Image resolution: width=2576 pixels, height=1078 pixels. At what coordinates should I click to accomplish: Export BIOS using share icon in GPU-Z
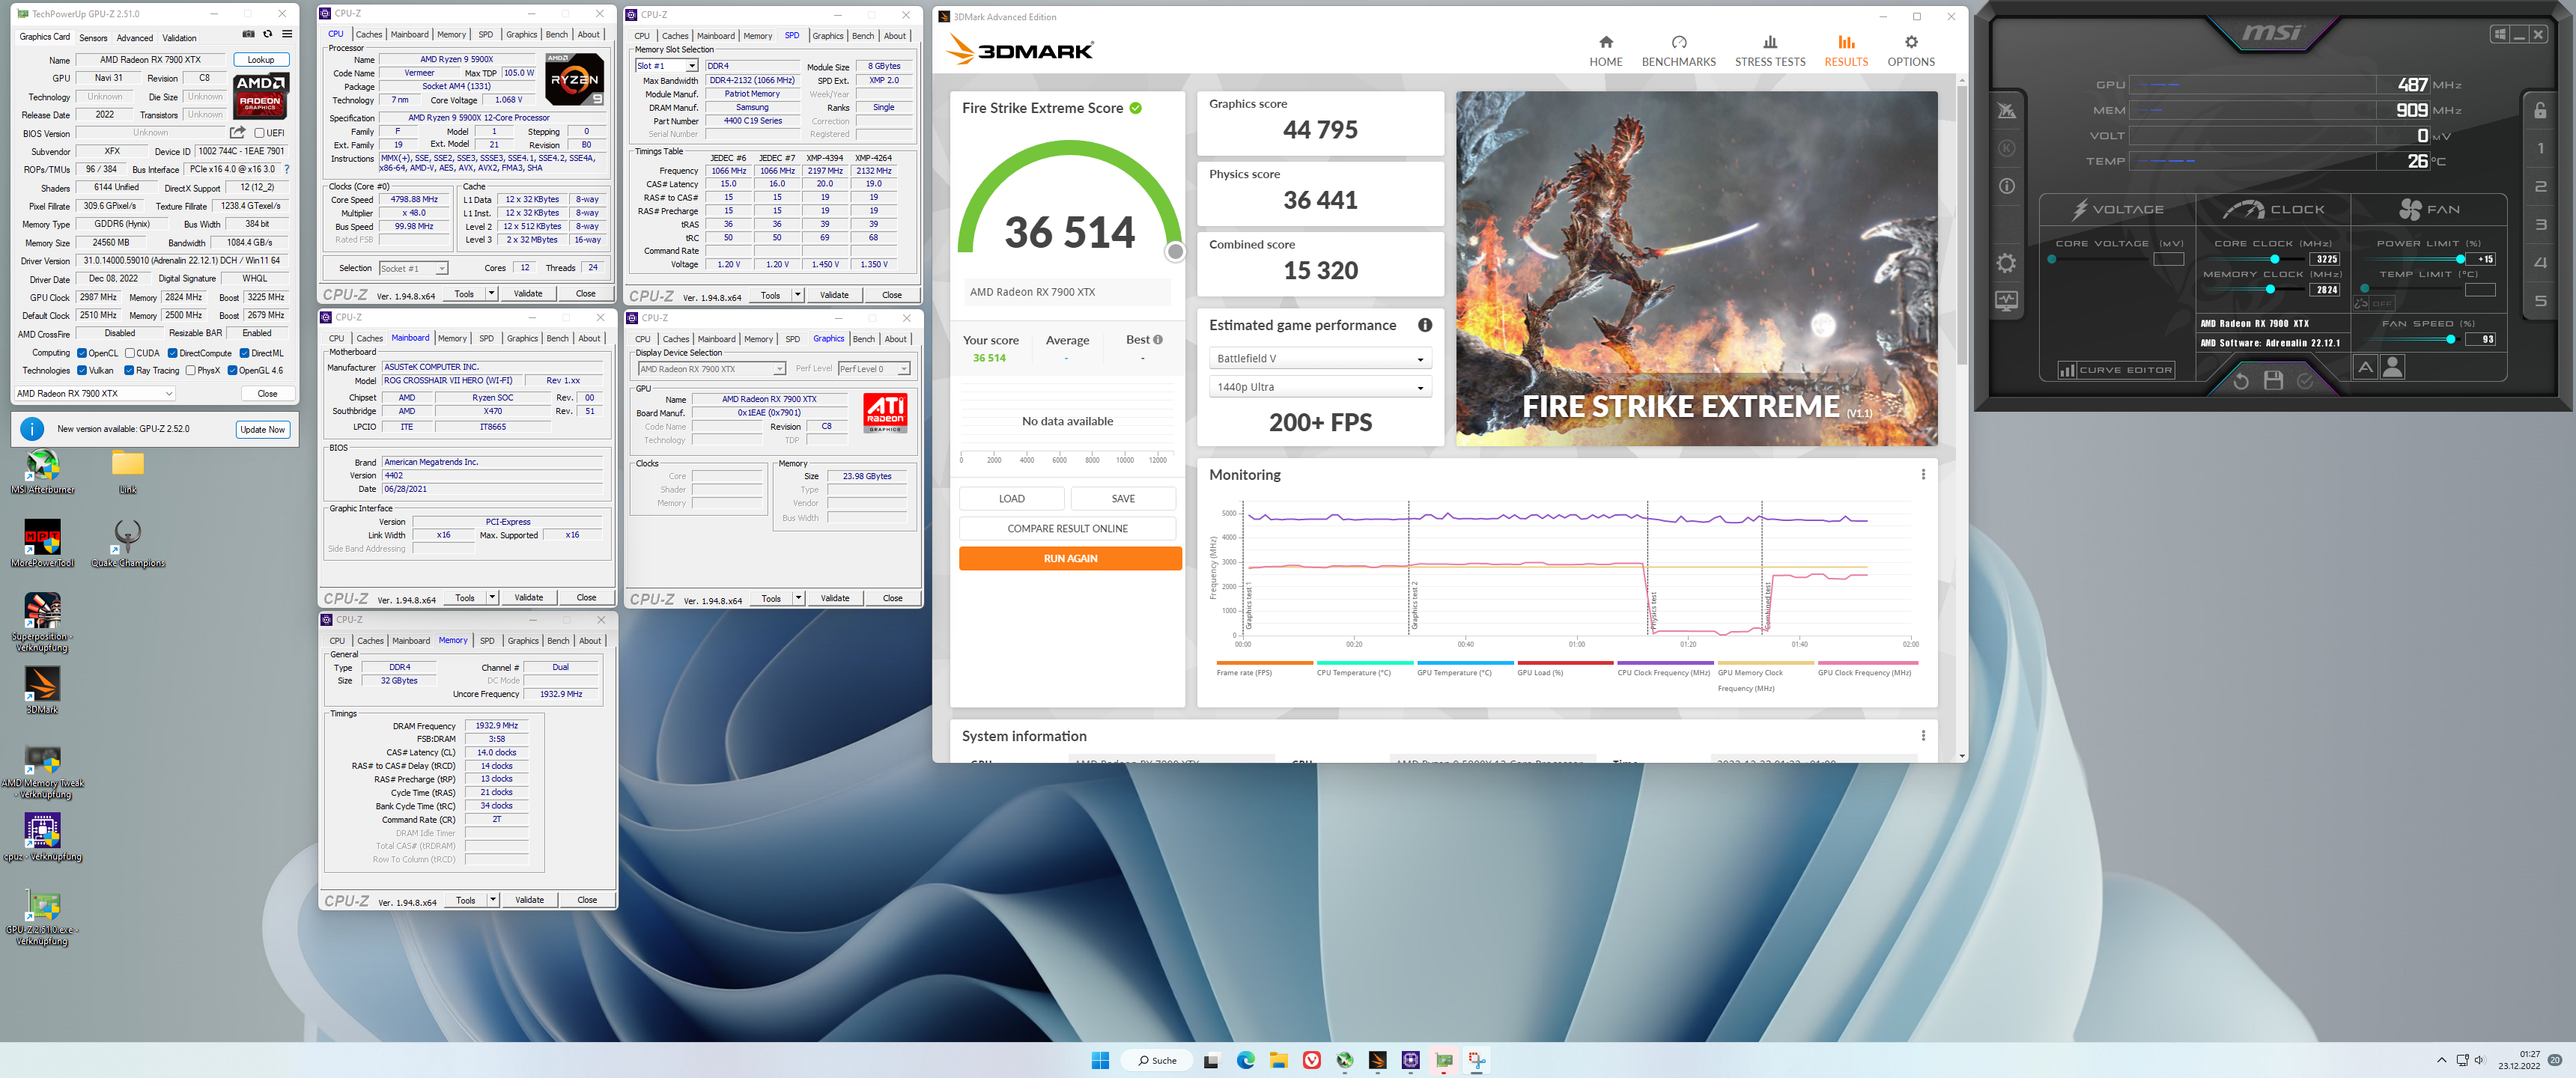pos(237,132)
